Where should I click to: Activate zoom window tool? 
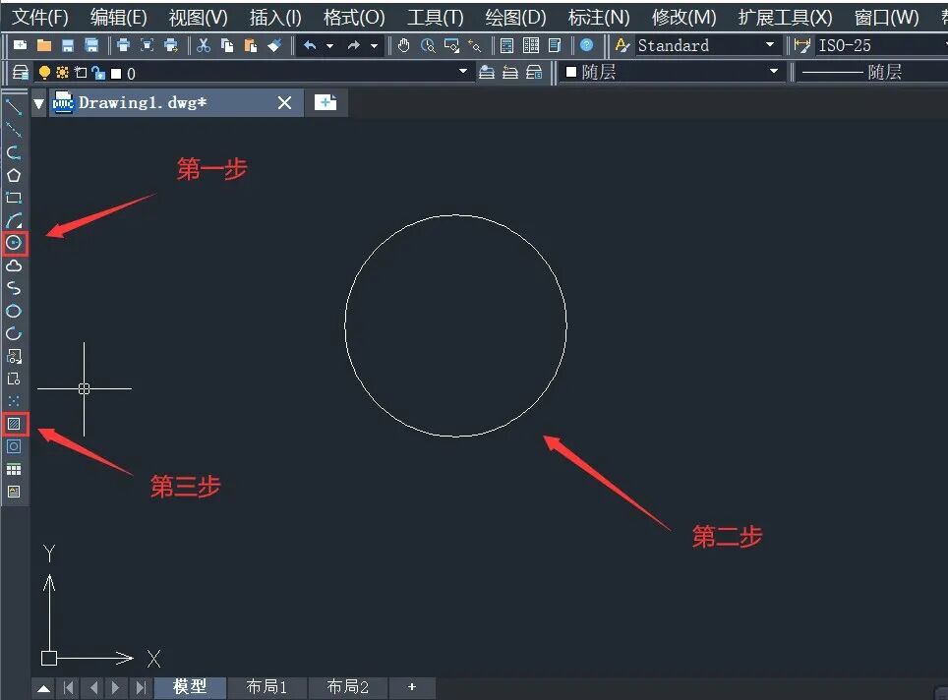(451, 45)
